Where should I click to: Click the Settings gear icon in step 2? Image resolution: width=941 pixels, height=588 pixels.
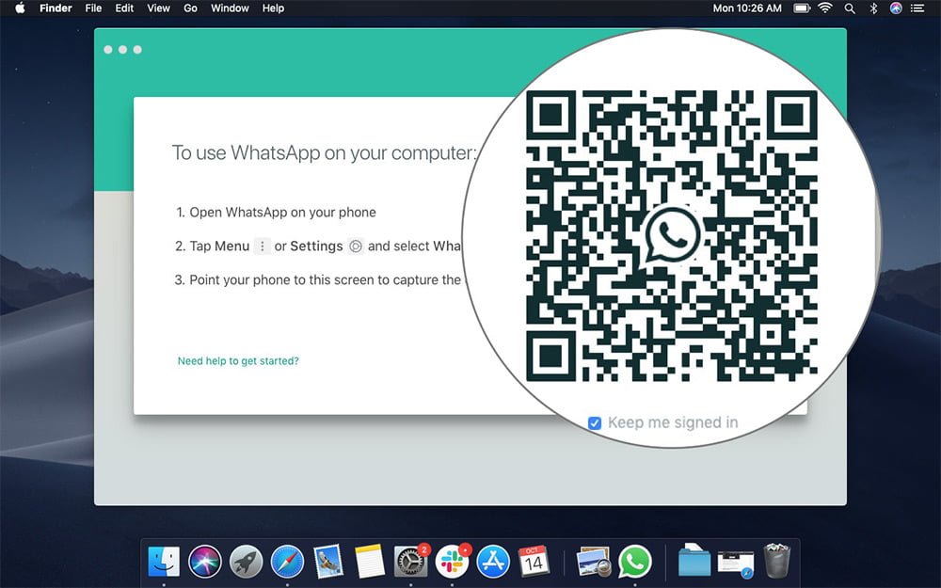356,246
